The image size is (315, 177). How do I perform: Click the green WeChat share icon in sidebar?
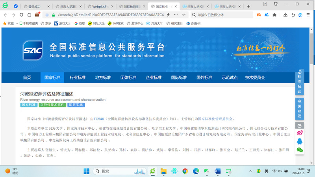(300, 150)
